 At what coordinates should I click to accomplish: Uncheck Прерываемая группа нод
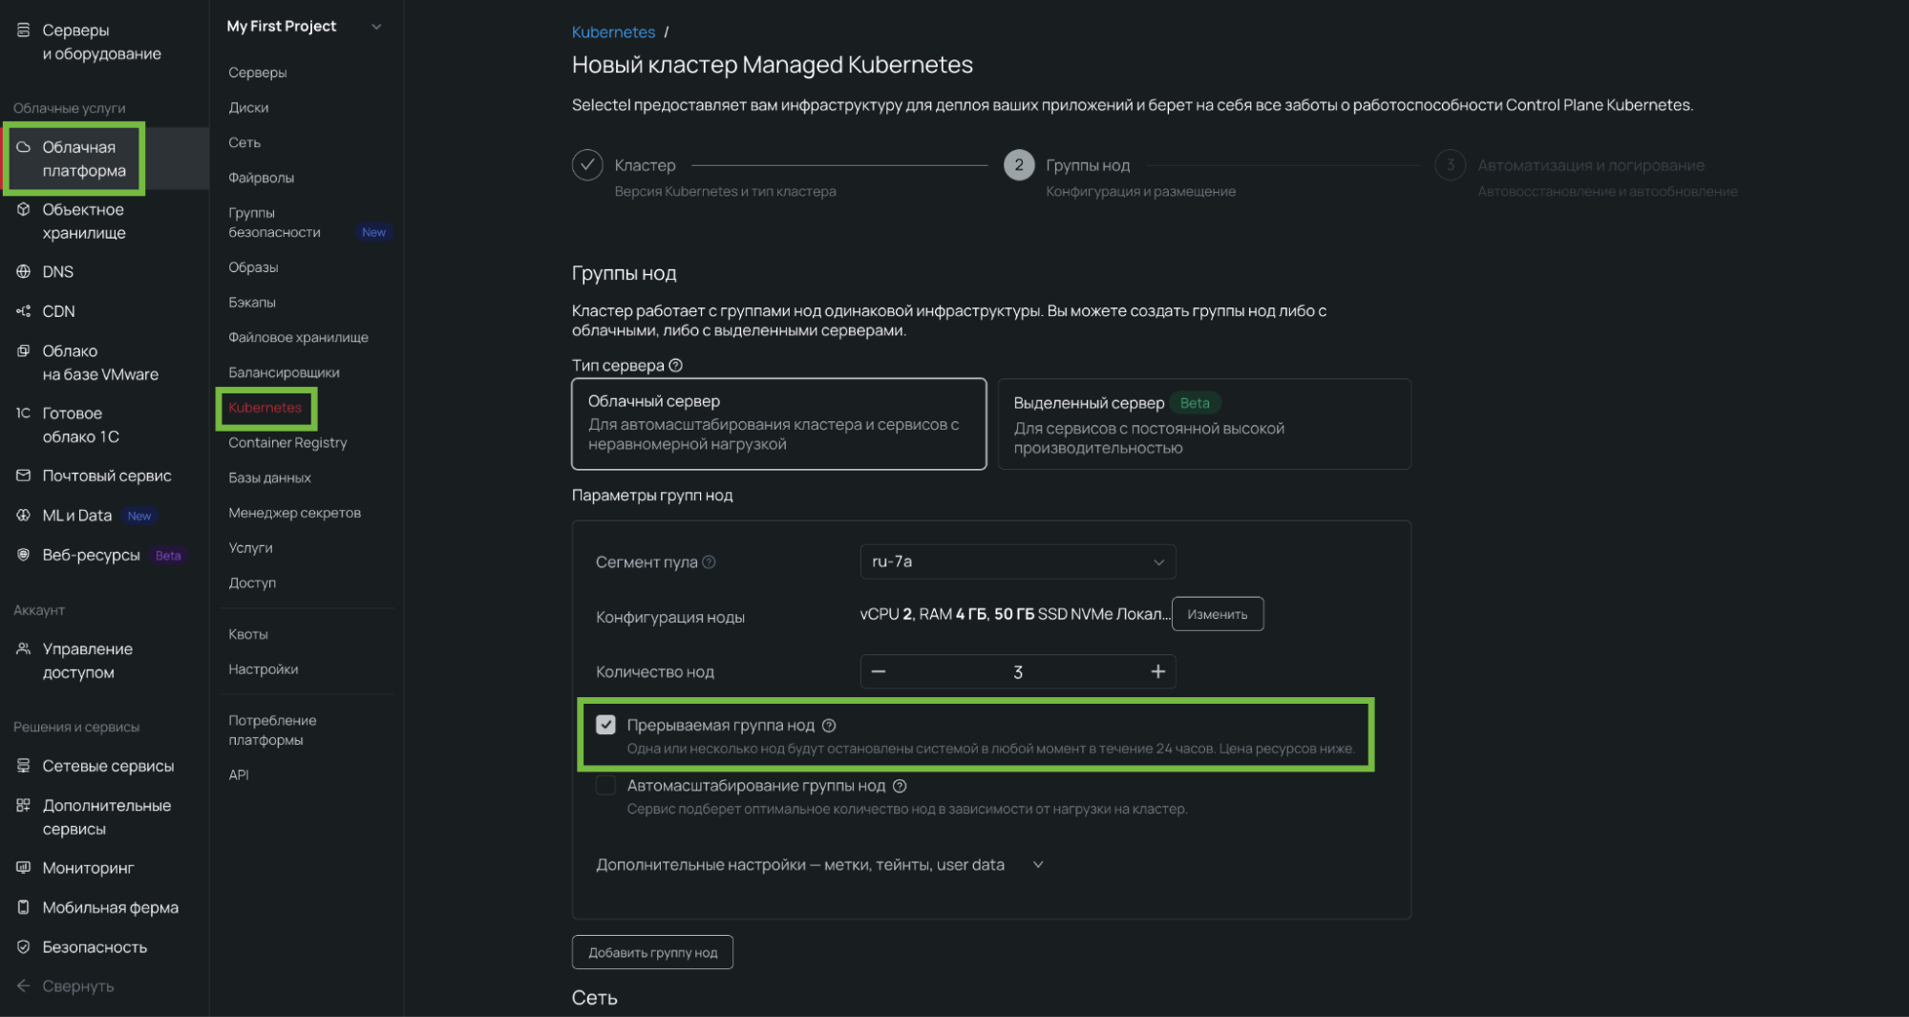(x=605, y=725)
